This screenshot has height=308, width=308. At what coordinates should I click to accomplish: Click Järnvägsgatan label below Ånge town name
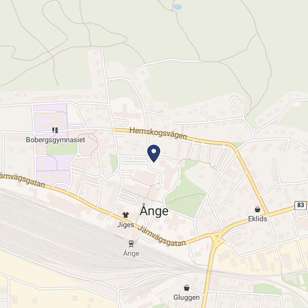tap(162, 236)
